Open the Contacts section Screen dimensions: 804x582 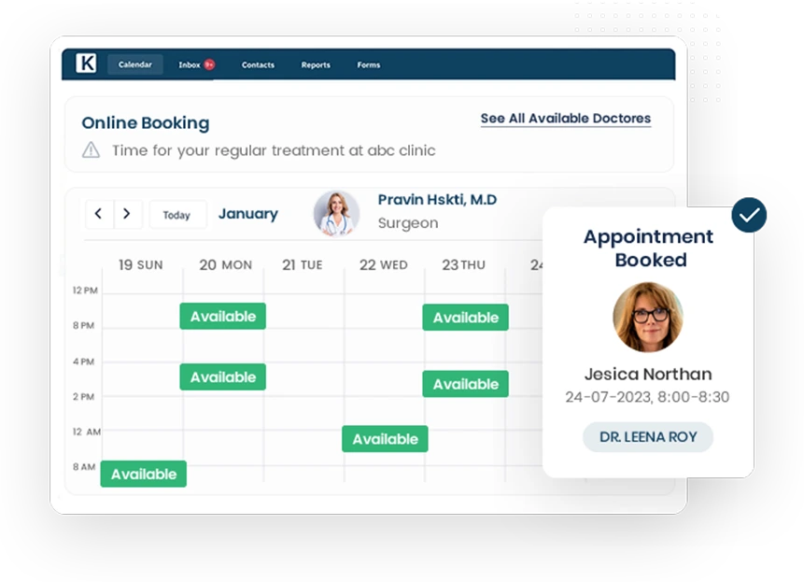pos(258,64)
